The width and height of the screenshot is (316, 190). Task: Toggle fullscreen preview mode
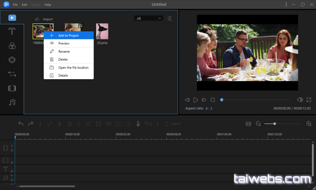(x=309, y=100)
